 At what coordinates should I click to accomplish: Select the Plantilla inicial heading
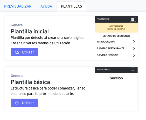point(30,31)
